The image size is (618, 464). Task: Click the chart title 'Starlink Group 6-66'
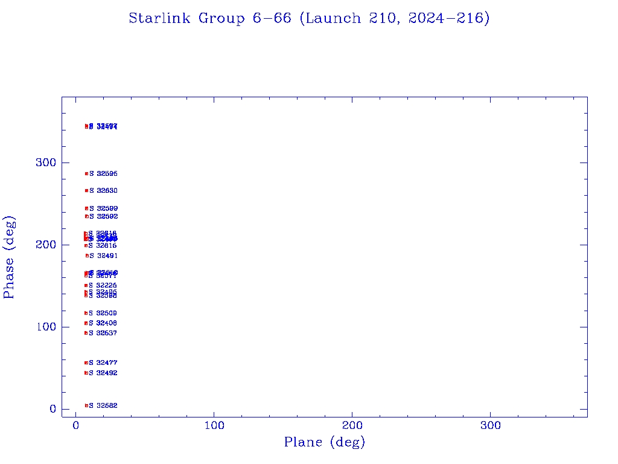[x=210, y=19]
